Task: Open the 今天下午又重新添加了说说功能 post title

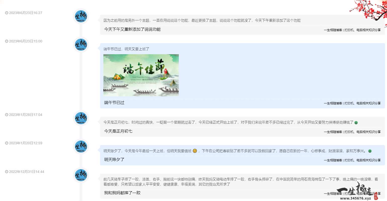Action: 133,29
